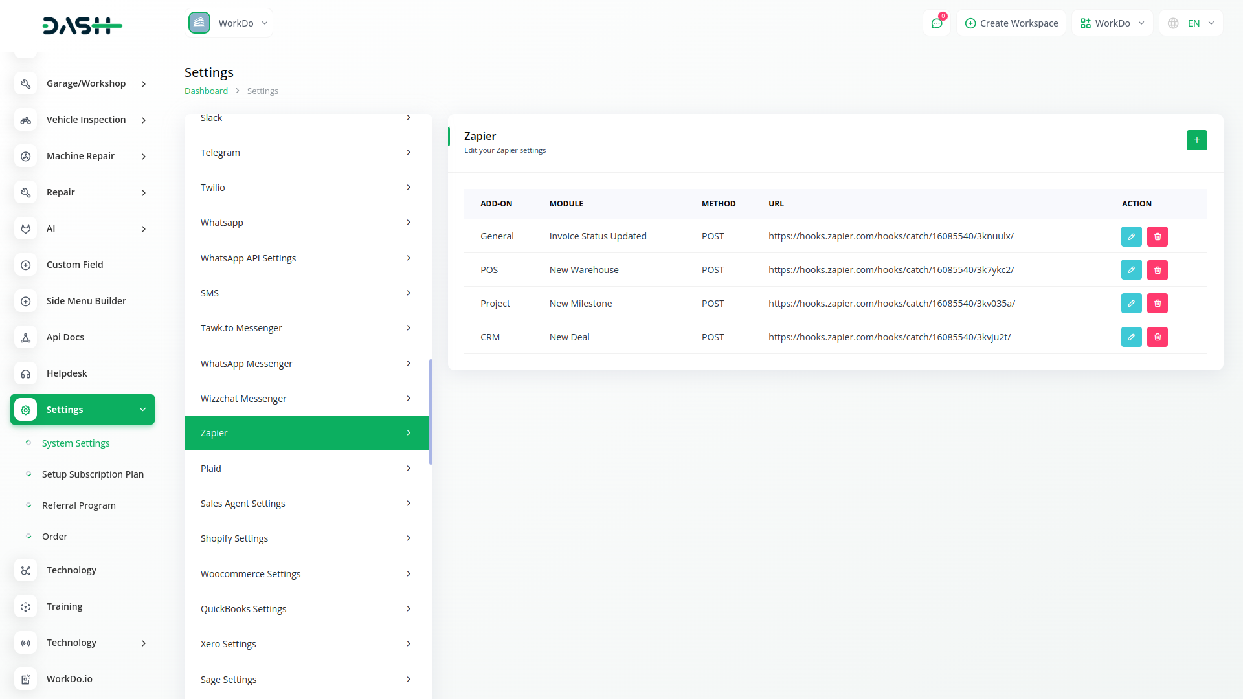The height and width of the screenshot is (699, 1243).
Task: Click the Custom Field plus icon
Action: (x=26, y=265)
